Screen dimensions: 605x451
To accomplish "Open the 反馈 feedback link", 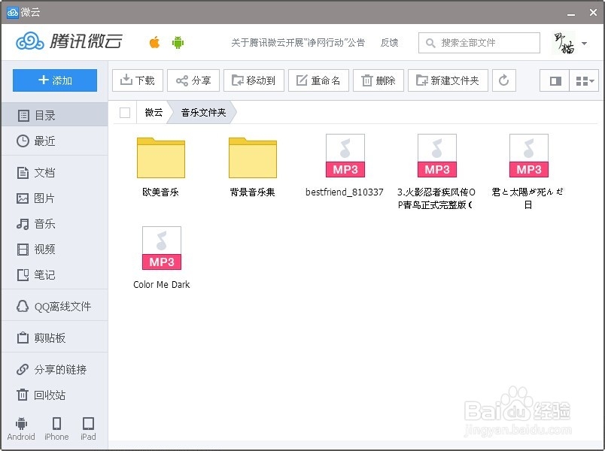I will (x=390, y=43).
